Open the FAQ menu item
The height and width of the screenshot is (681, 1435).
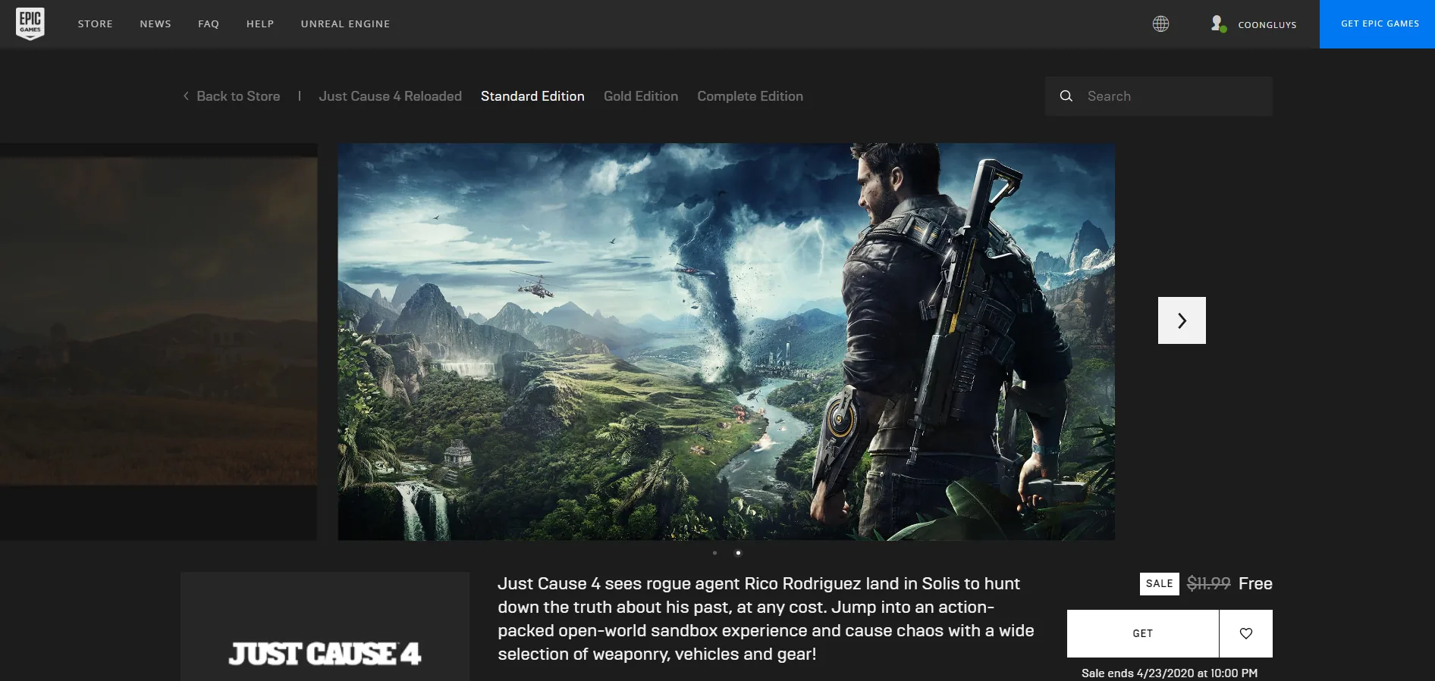coord(209,24)
